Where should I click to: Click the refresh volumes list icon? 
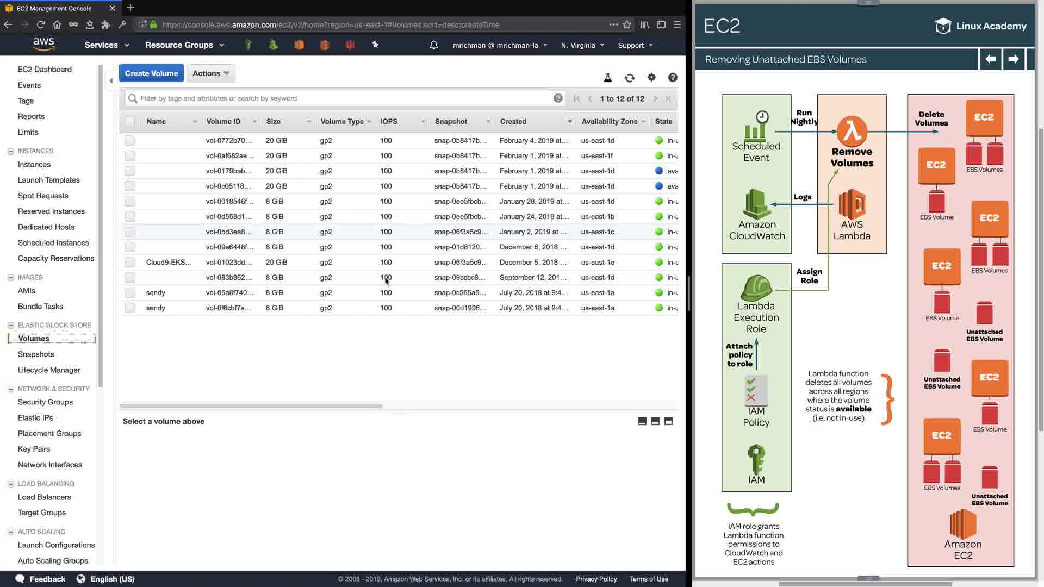point(630,78)
